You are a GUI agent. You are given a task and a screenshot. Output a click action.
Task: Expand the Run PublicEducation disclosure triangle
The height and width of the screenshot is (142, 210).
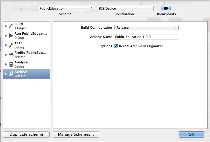tap(6, 36)
